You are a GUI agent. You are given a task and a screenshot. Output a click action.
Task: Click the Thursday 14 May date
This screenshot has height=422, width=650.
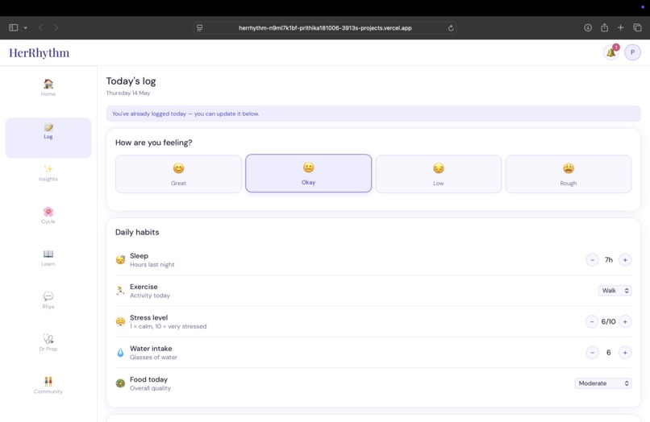(128, 93)
